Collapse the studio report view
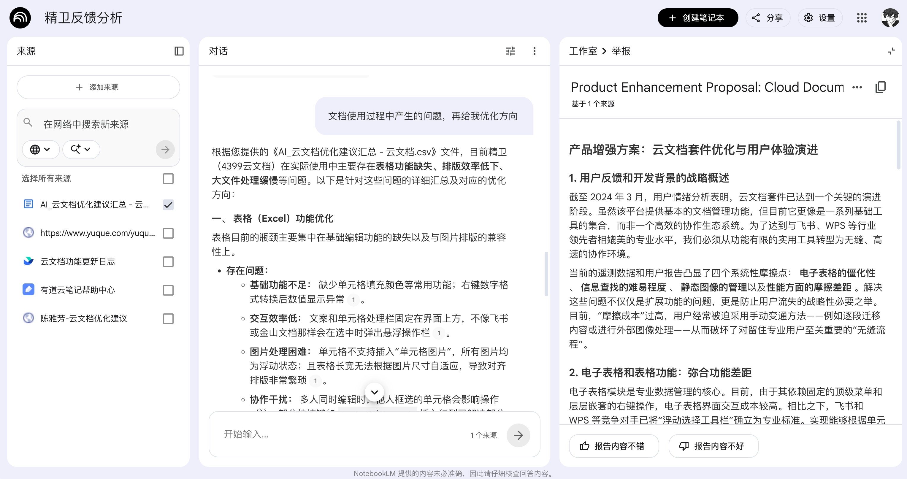The image size is (907, 479). [891, 51]
